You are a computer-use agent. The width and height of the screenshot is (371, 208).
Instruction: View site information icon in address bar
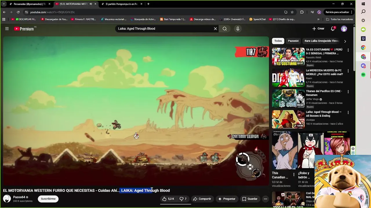26,12
